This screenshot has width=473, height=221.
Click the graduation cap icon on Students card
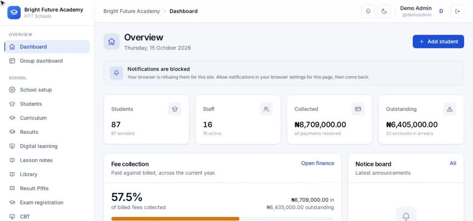coord(174,109)
